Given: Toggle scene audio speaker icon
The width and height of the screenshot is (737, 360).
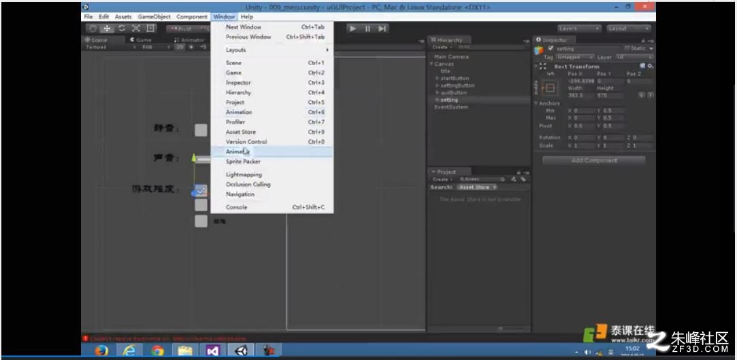Looking at the screenshot, I should pyautogui.click(x=203, y=47).
